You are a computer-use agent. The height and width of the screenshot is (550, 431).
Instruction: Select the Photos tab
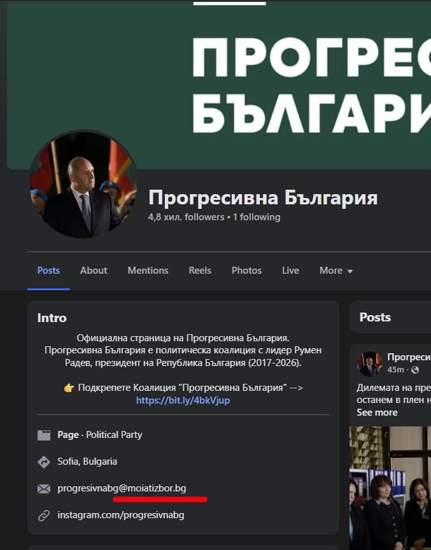[x=246, y=271]
